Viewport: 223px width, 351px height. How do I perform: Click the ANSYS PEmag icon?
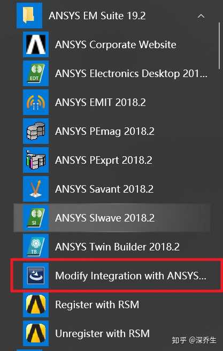(x=36, y=131)
